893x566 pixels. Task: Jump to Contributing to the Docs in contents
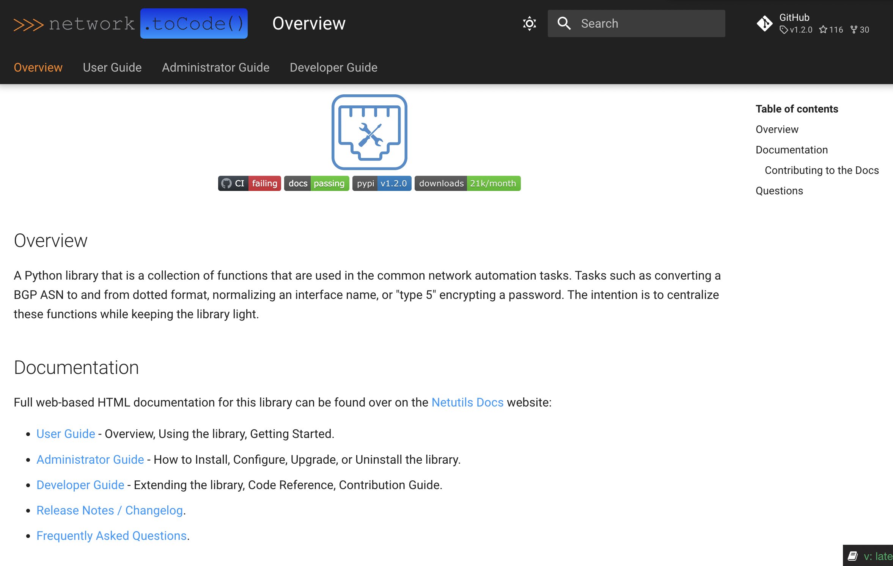click(x=822, y=170)
